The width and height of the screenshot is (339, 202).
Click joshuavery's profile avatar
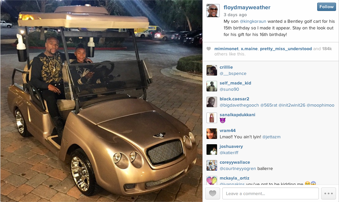click(x=212, y=150)
